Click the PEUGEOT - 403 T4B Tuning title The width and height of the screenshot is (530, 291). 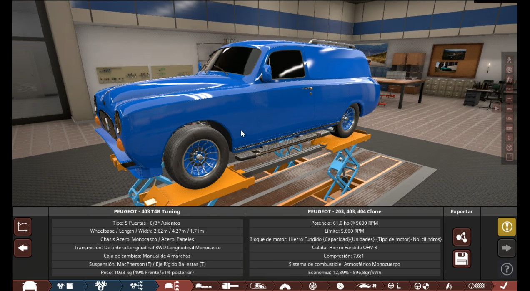[x=147, y=211]
